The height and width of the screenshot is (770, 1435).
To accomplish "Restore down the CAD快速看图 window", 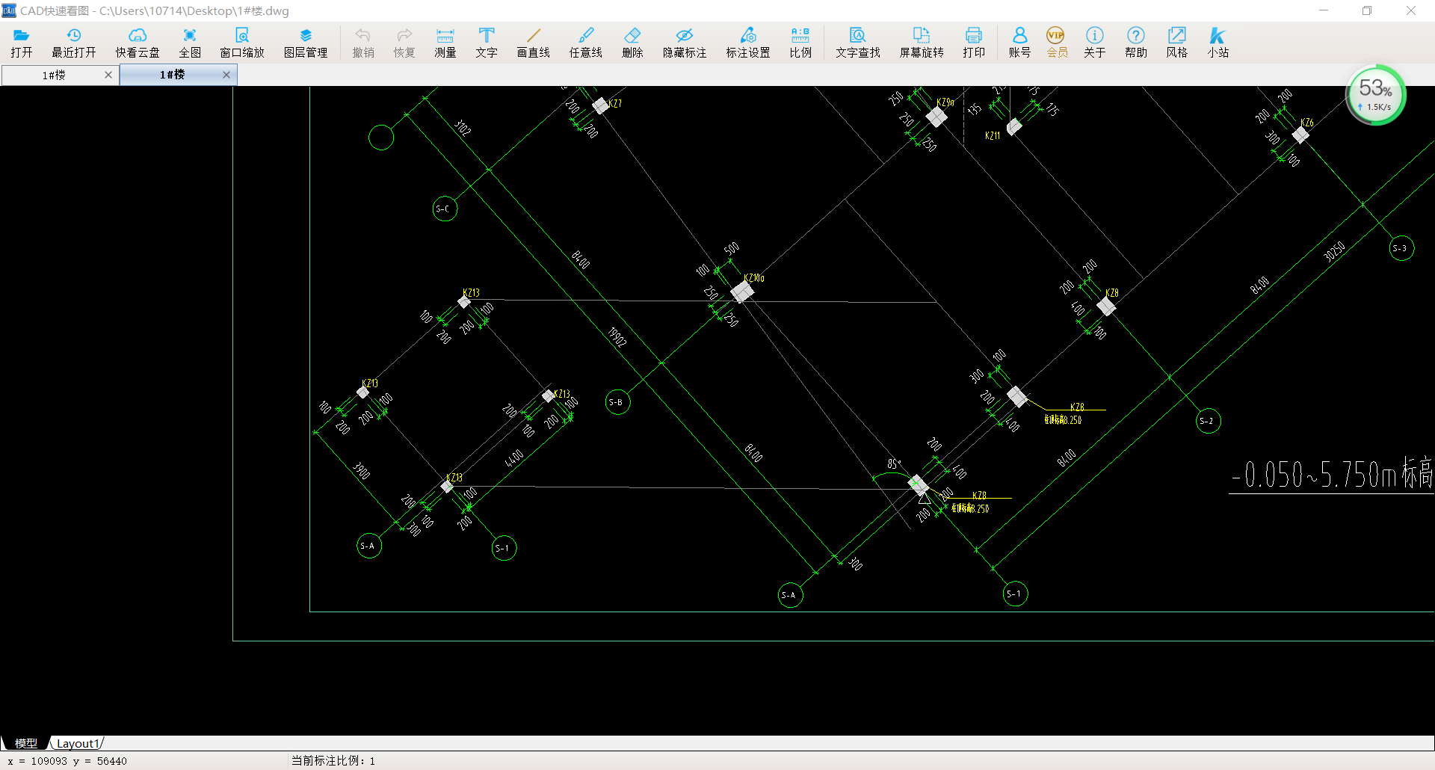I will point(1367,10).
